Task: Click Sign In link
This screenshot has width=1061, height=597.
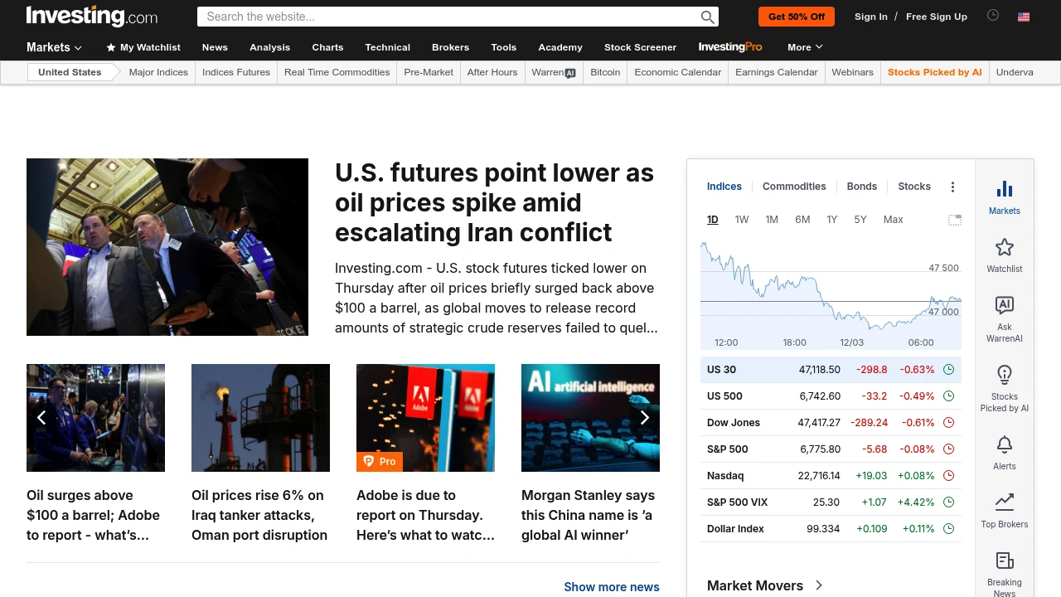Action: click(871, 17)
